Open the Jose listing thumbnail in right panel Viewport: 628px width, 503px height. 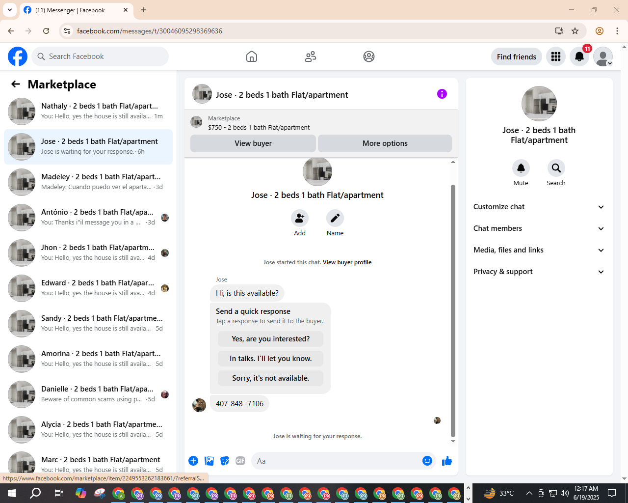pyautogui.click(x=539, y=104)
